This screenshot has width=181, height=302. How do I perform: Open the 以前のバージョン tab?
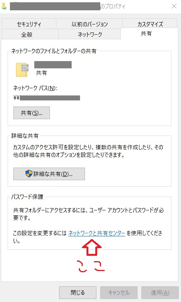[x=90, y=24]
